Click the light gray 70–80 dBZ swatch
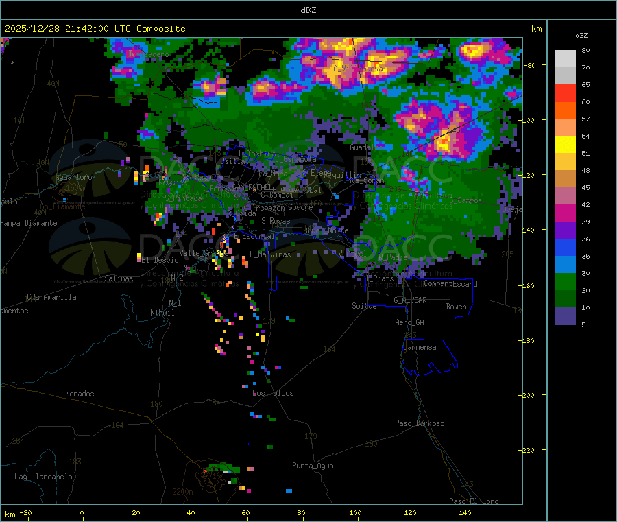617x522 pixels. click(x=565, y=59)
